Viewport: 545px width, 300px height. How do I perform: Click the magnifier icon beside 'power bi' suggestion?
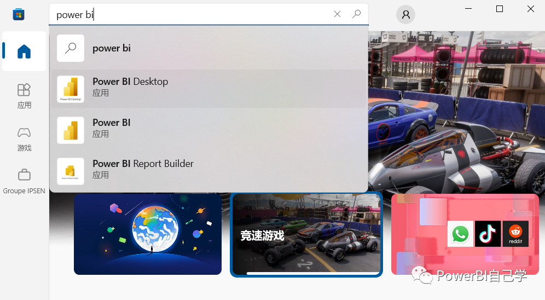[x=71, y=48]
